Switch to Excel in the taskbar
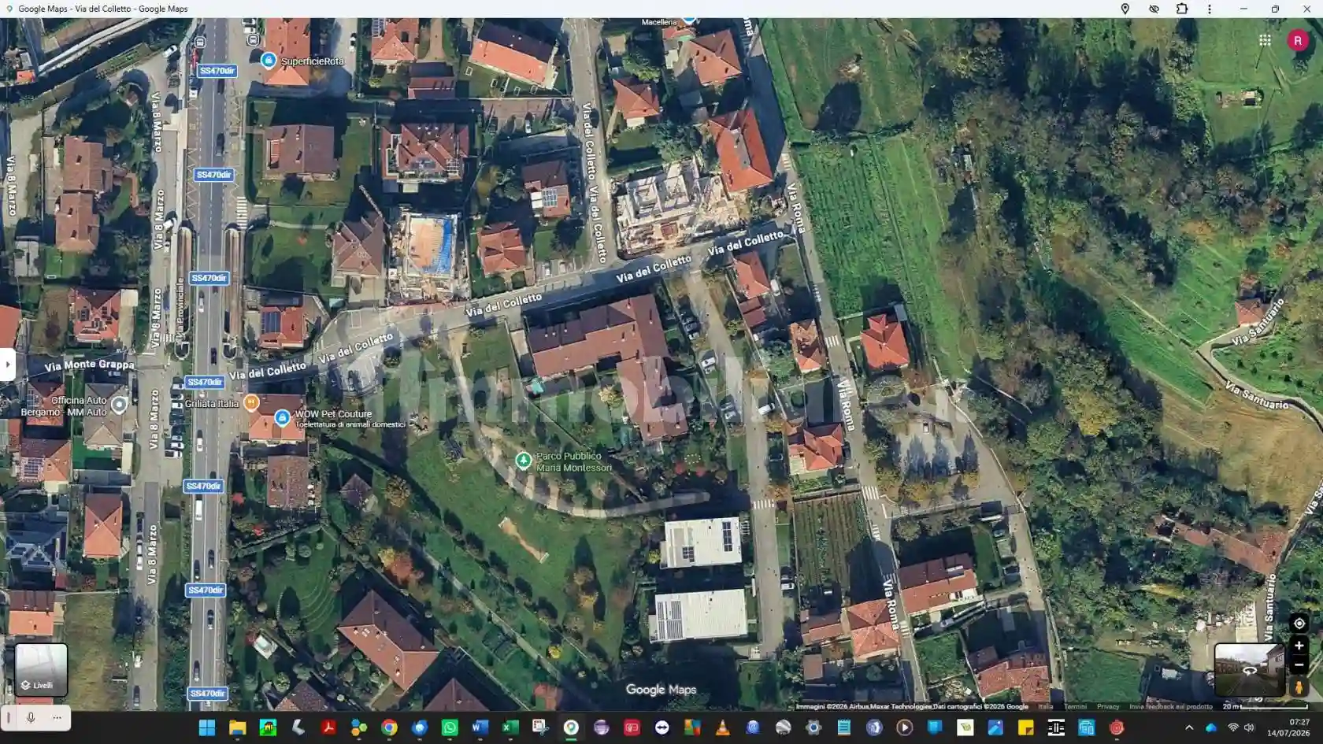Screen dimensions: 1323x744 tap(510, 727)
